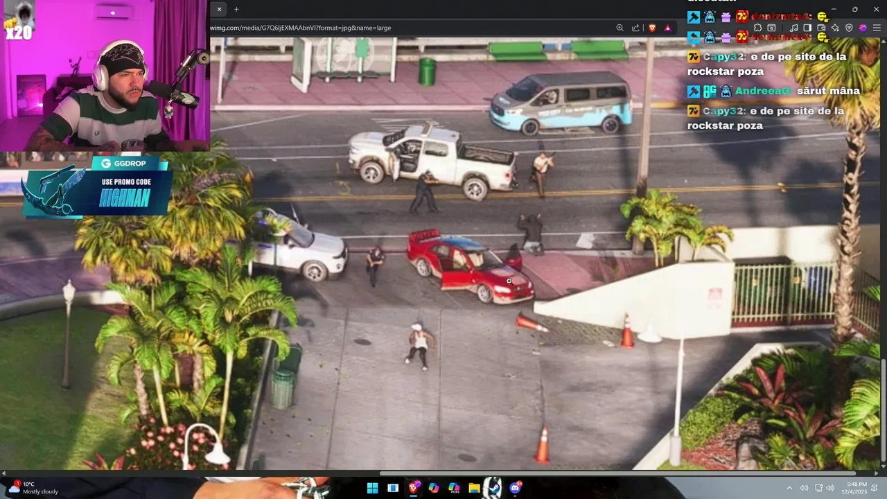The width and height of the screenshot is (887, 499).
Task: Open the Brave Wallet icon
Action: point(821,28)
